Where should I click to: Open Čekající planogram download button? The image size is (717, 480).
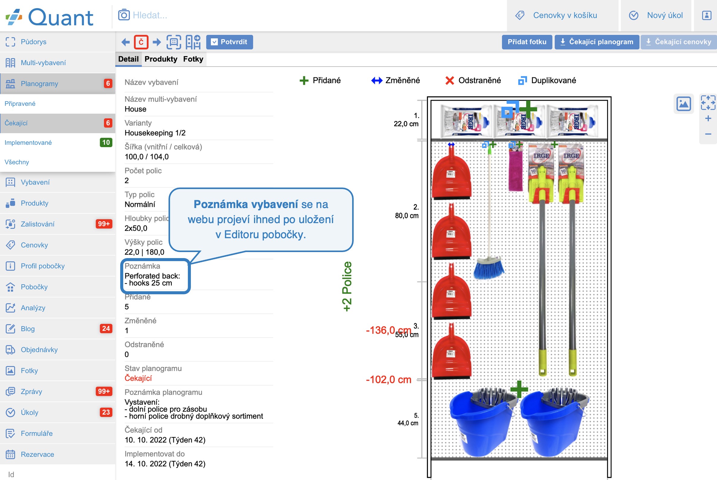(596, 42)
